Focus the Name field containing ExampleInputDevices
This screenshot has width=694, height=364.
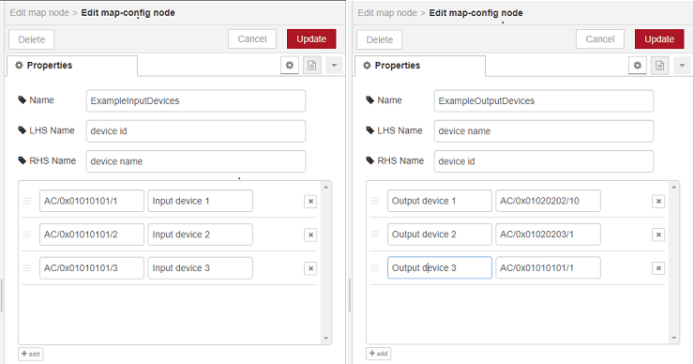pyautogui.click(x=196, y=101)
